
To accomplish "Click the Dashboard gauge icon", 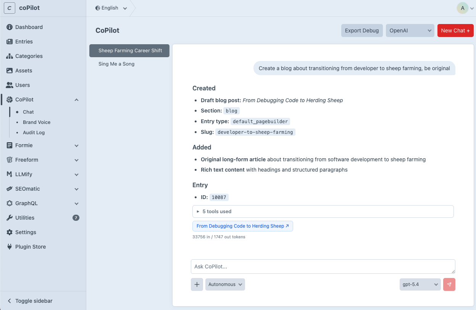I will [10, 27].
